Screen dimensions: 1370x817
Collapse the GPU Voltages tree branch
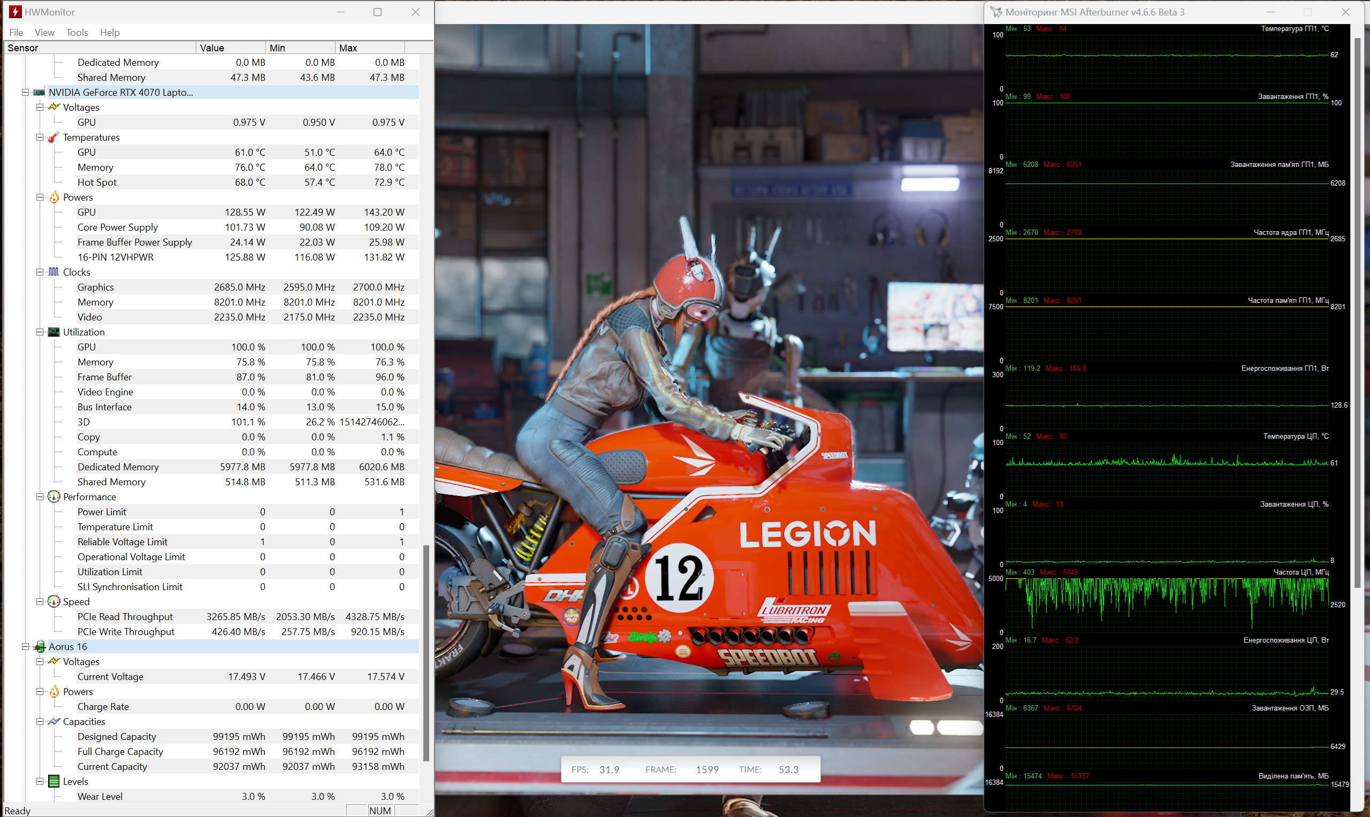pos(40,108)
